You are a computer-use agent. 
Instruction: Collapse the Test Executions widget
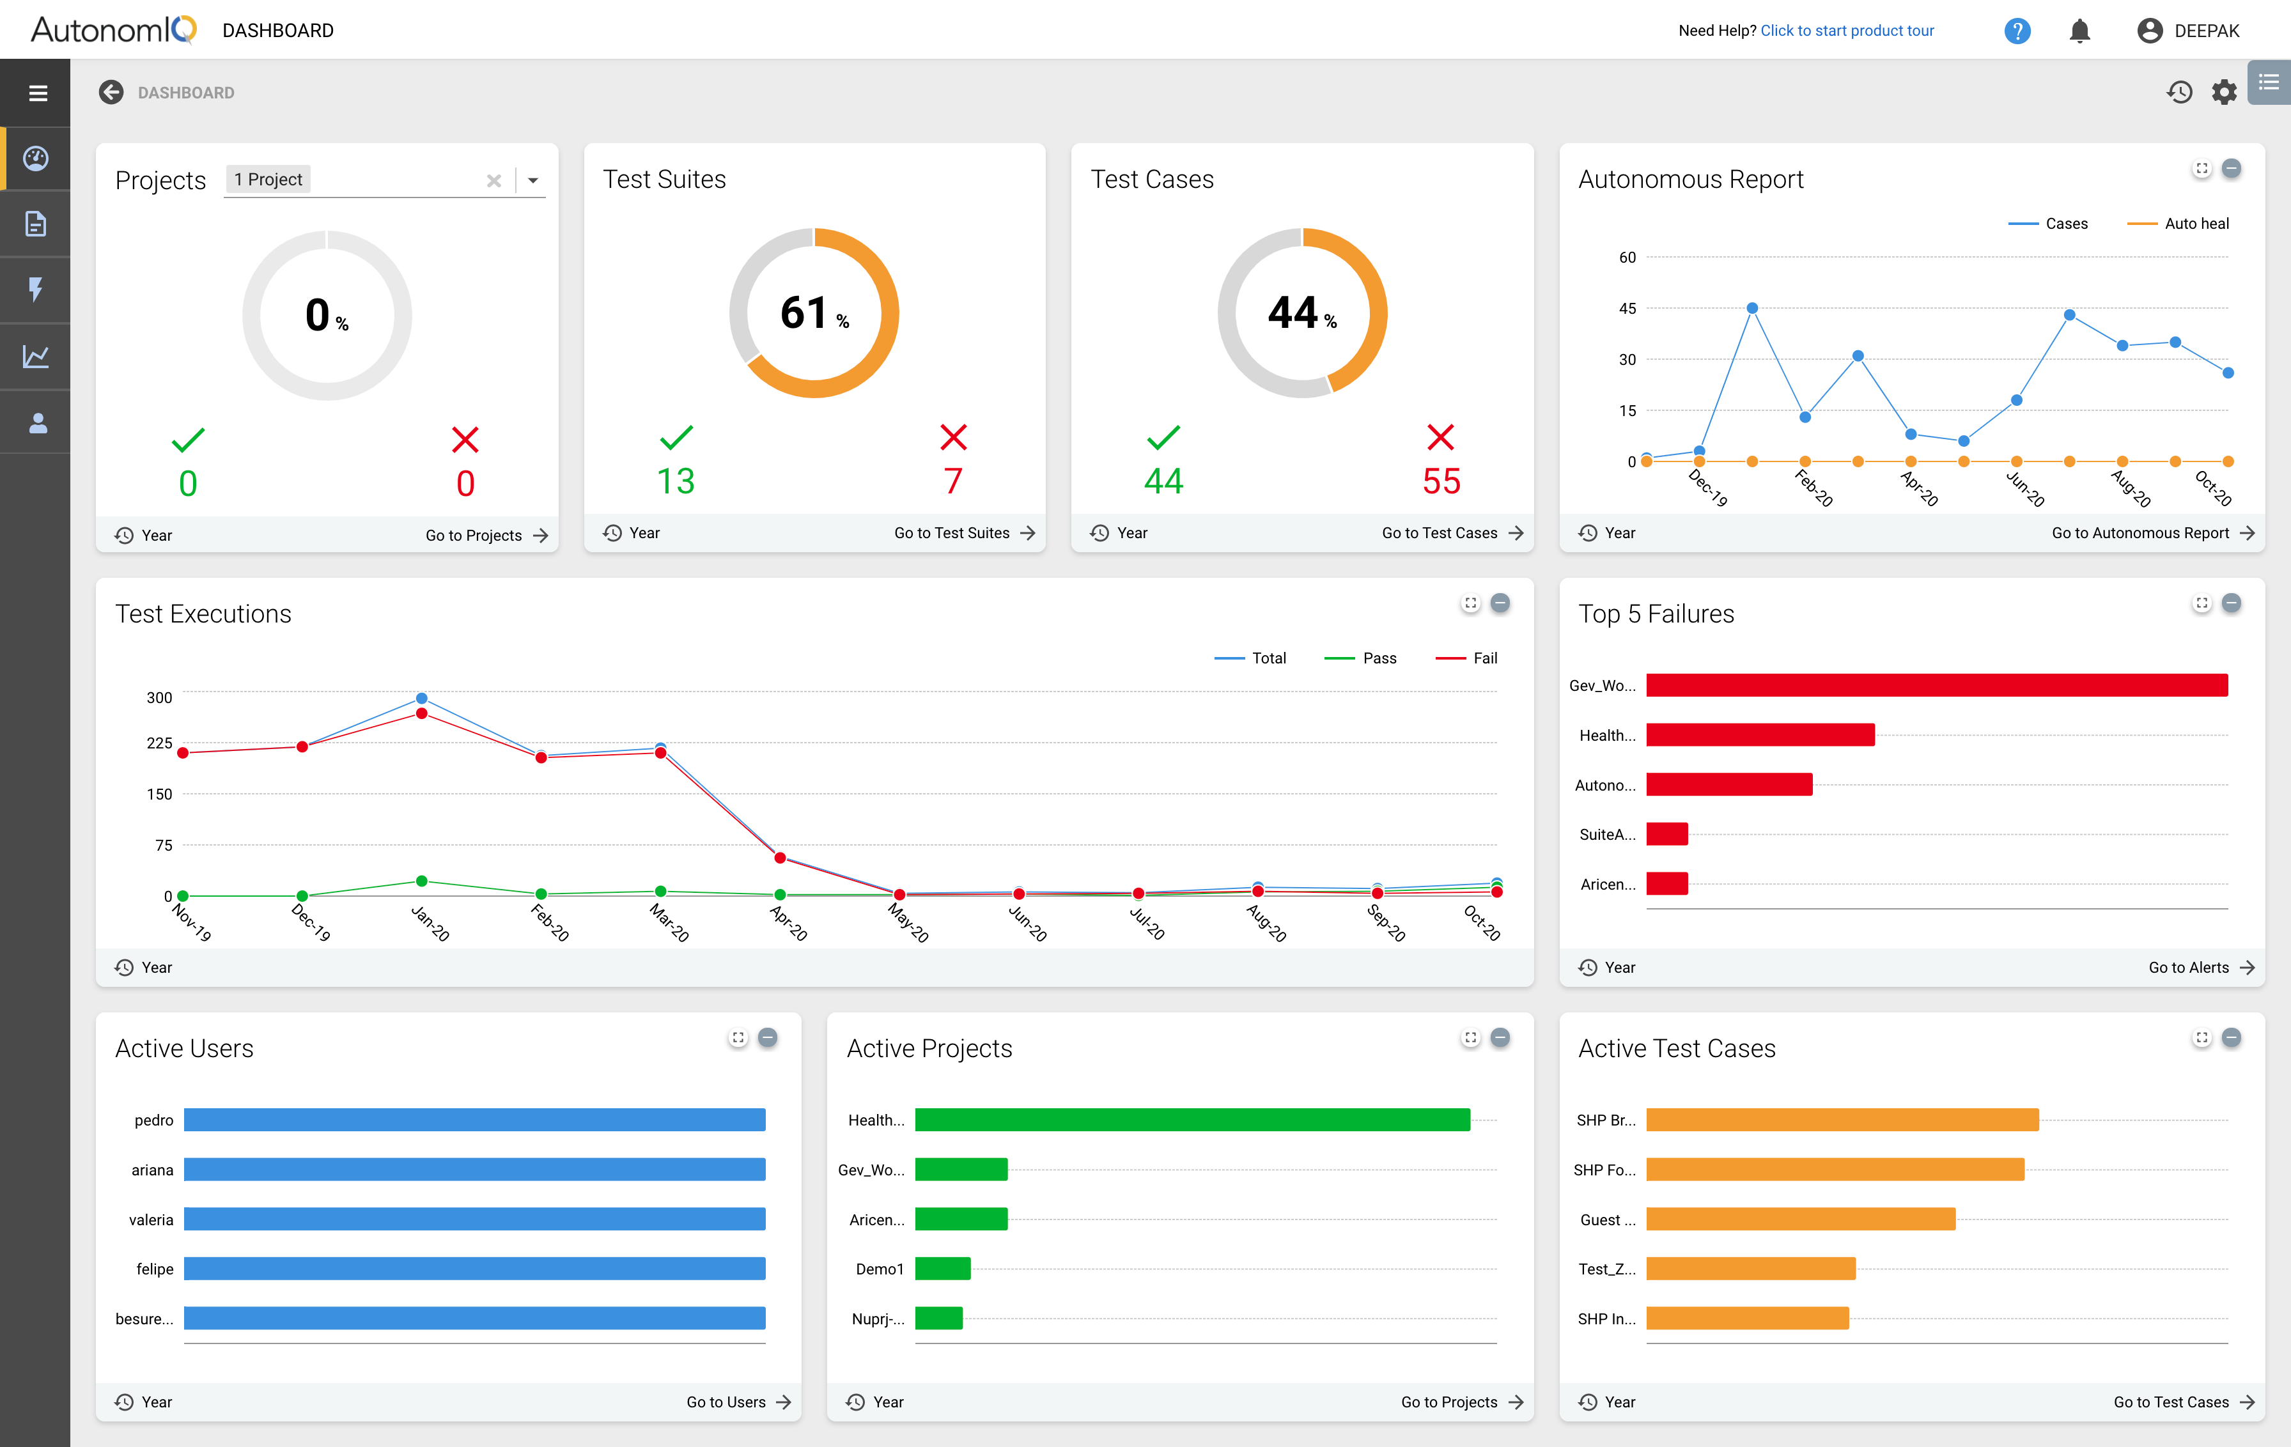pyautogui.click(x=1500, y=603)
